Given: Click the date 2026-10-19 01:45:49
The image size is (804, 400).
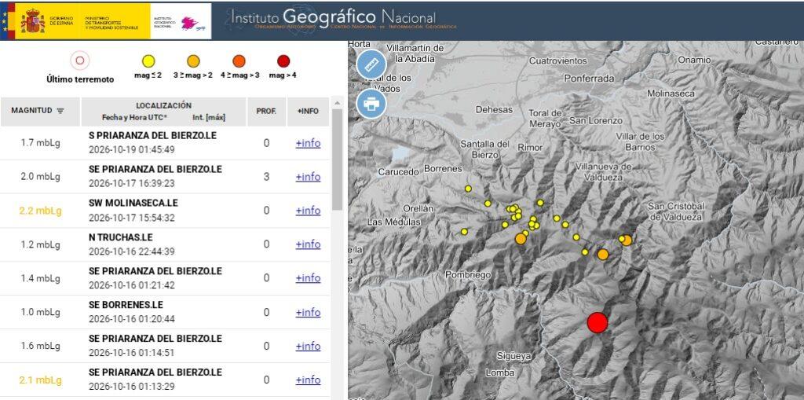Looking at the screenshot, I should [x=132, y=150].
